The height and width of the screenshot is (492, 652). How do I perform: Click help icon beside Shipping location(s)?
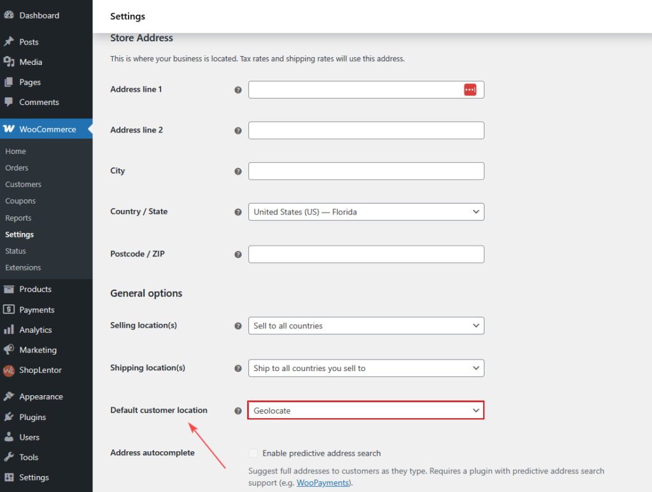(x=238, y=369)
